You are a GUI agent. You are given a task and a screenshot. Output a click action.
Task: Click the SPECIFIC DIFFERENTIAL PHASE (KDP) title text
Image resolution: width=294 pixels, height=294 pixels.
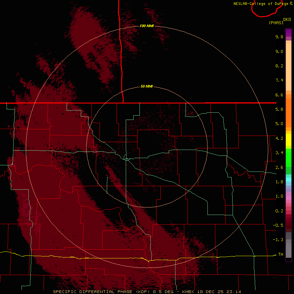coord(101,292)
